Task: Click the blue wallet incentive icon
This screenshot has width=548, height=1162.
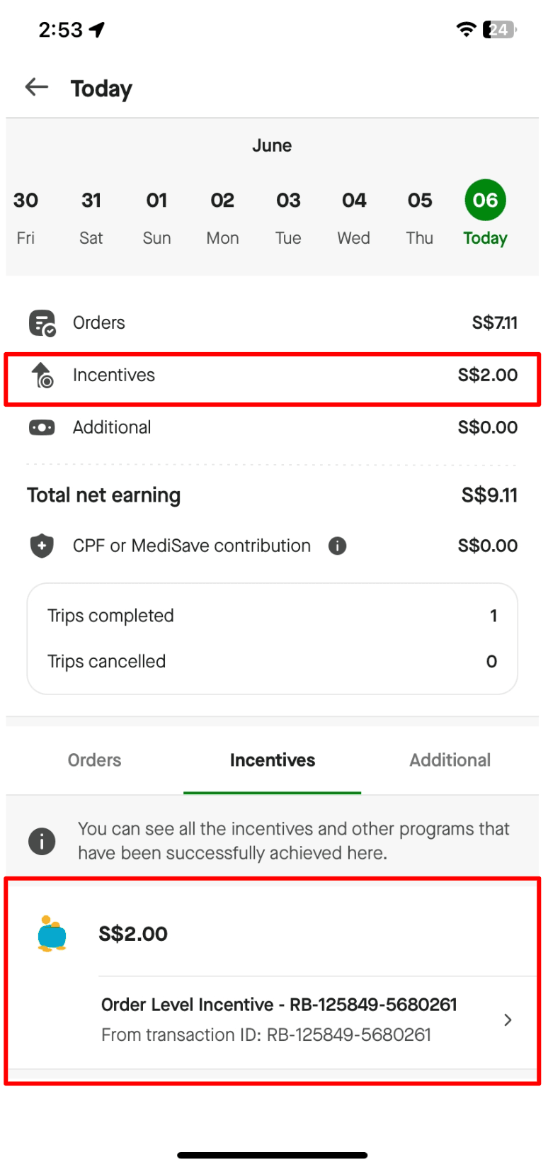Action: [52, 934]
